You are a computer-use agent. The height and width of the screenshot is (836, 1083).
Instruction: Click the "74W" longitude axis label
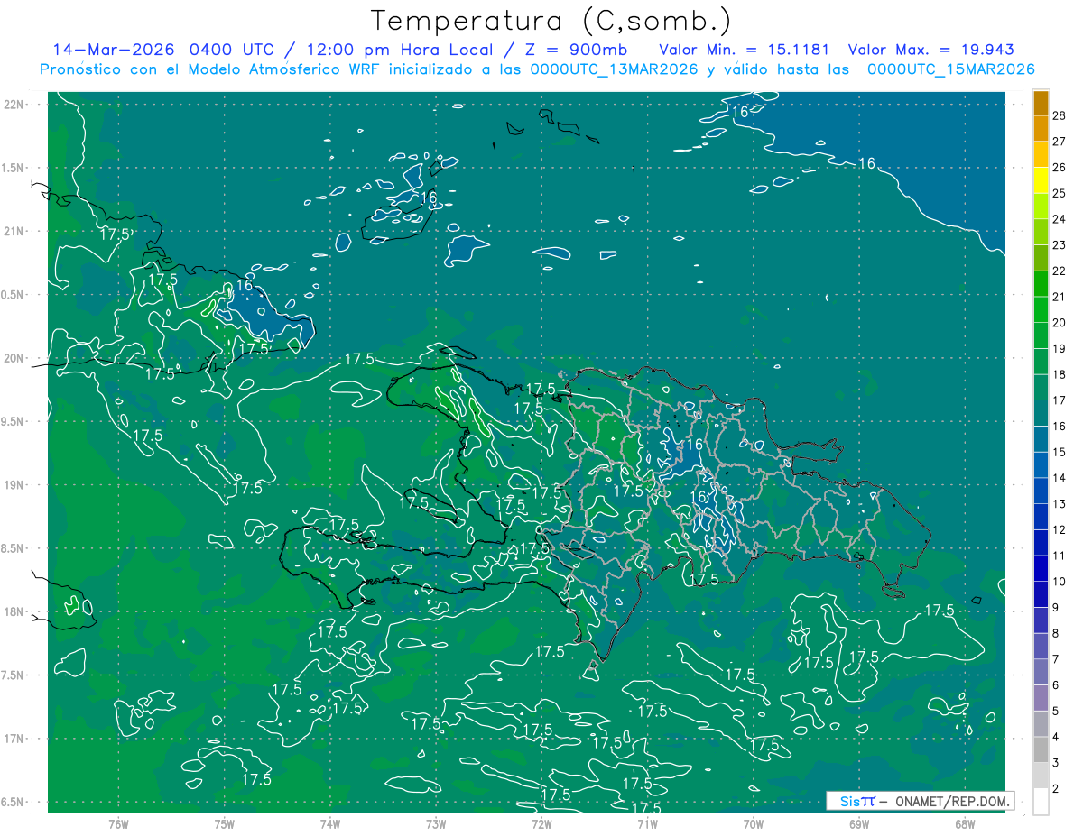tap(330, 823)
